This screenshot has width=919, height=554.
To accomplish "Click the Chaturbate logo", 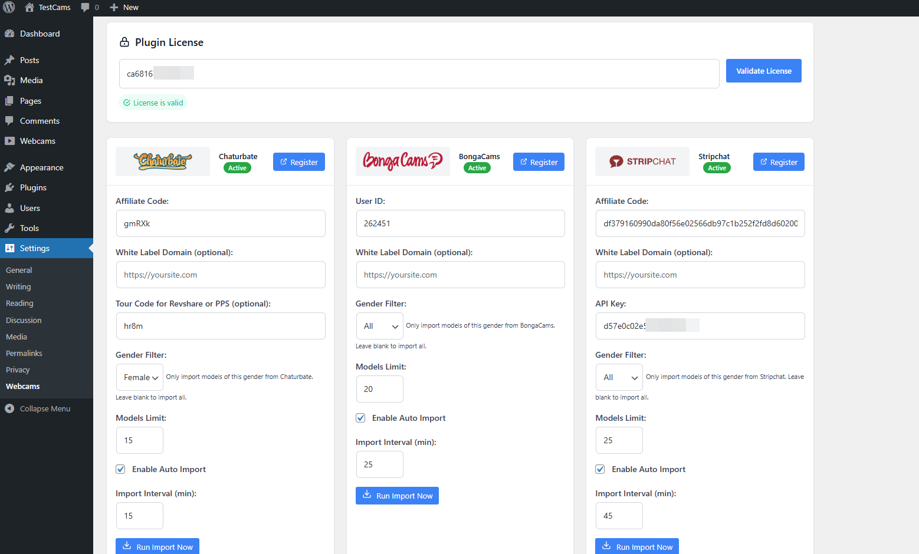I will point(163,161).
